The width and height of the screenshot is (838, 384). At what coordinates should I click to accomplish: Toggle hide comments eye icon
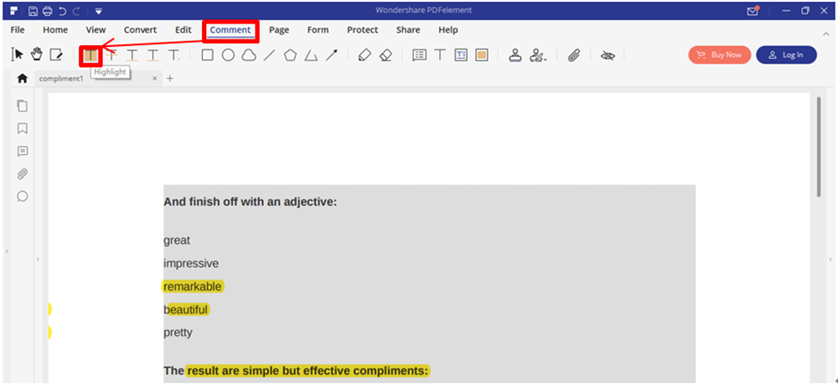[608, 55]
